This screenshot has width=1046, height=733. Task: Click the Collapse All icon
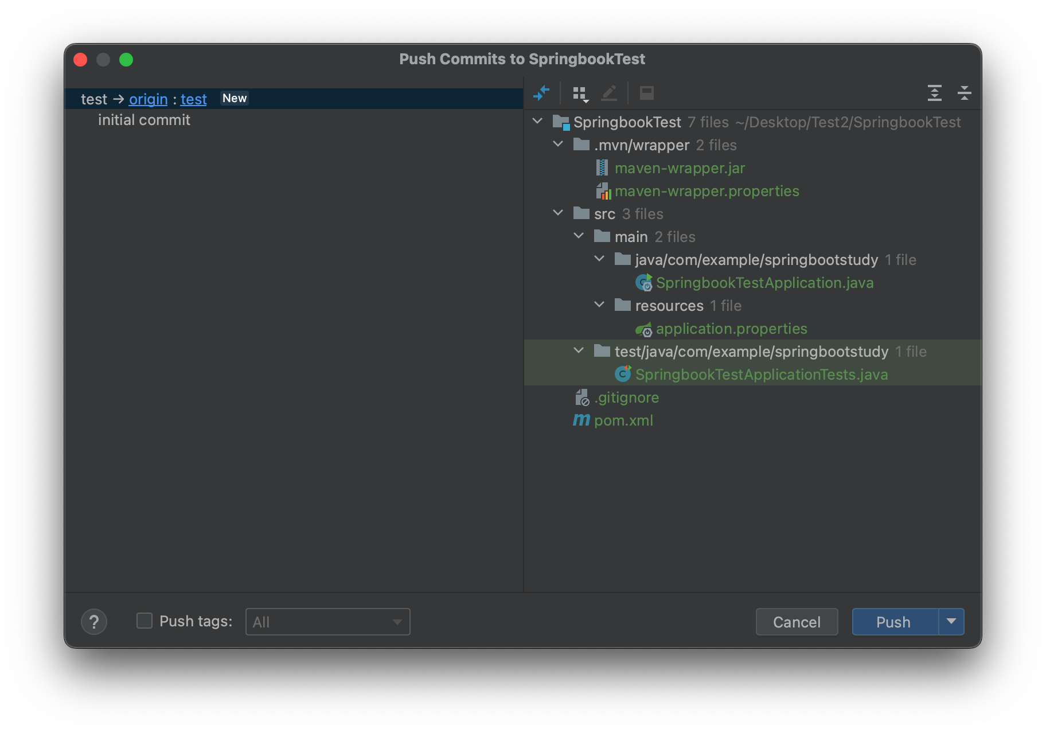[965, 93]
